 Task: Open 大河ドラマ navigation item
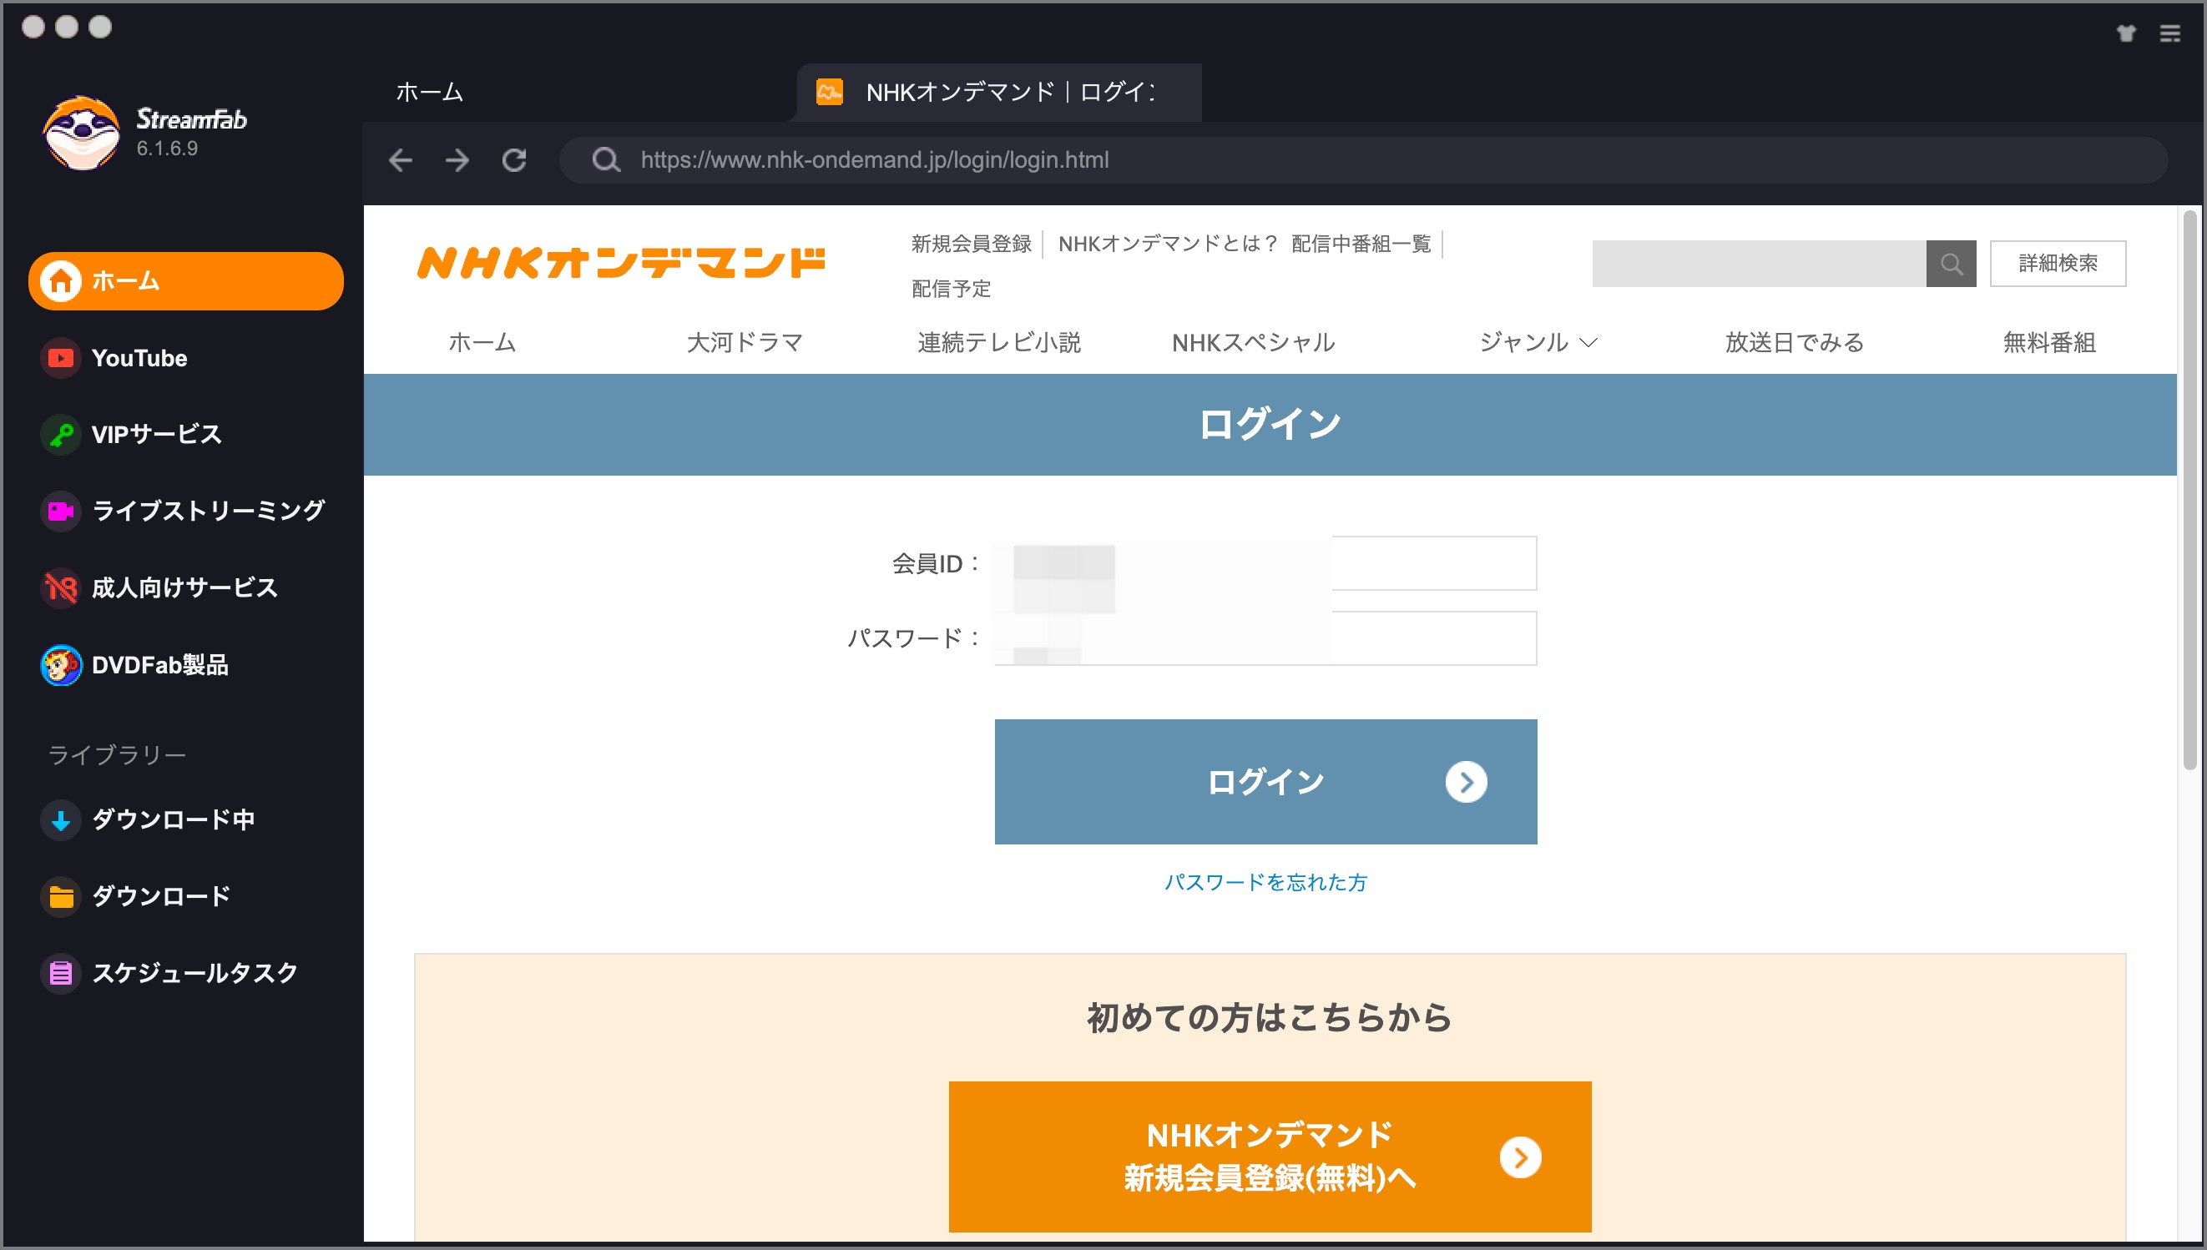pos(745,343)
